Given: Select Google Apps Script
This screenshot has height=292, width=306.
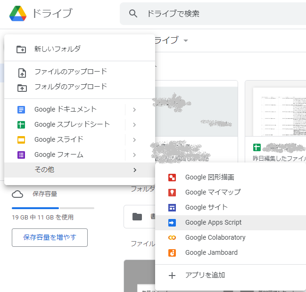Looking at the screenshot, I should click(x=231, y=222).
